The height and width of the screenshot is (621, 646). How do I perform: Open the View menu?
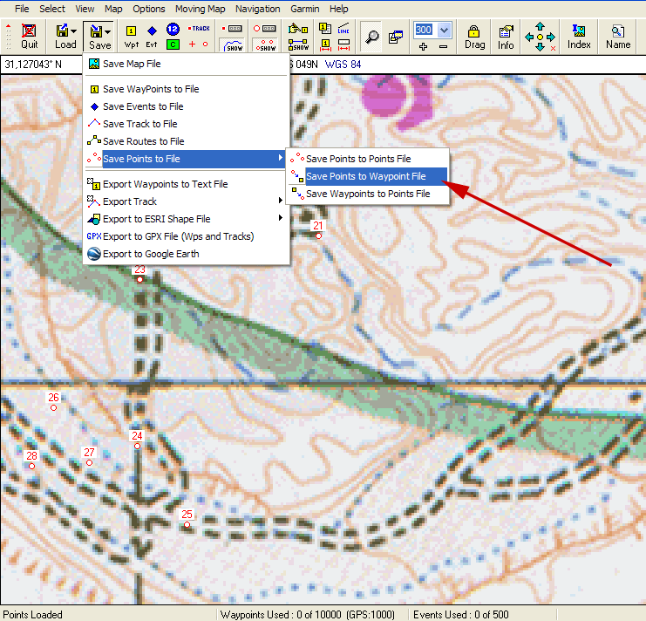coord(85,9)
